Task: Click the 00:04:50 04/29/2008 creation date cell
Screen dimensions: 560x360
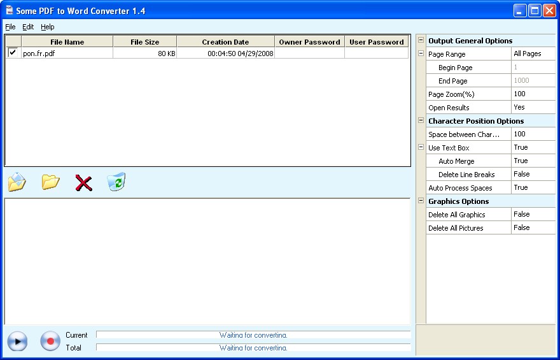Action: [x=225, y=54]
